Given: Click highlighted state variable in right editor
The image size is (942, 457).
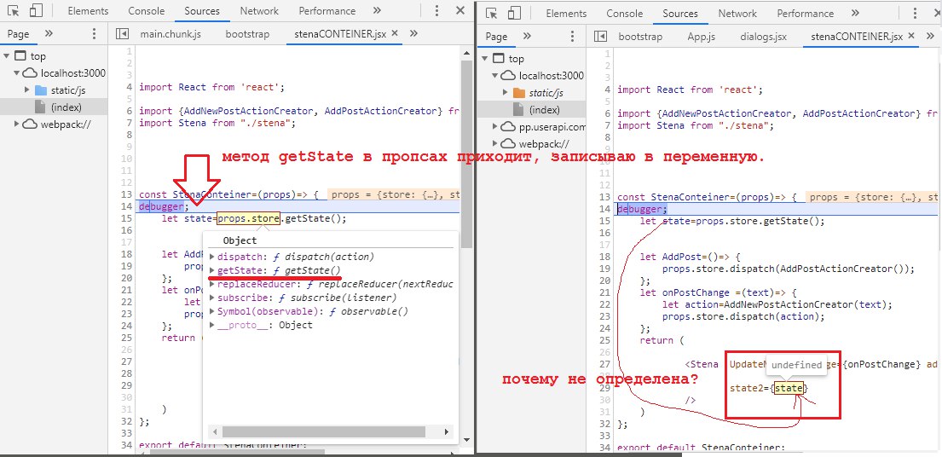Looking at the screenshot, I should click(789, 388).
